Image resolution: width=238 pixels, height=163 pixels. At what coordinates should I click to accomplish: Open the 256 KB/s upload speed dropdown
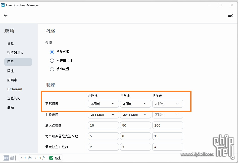[103, 115]
